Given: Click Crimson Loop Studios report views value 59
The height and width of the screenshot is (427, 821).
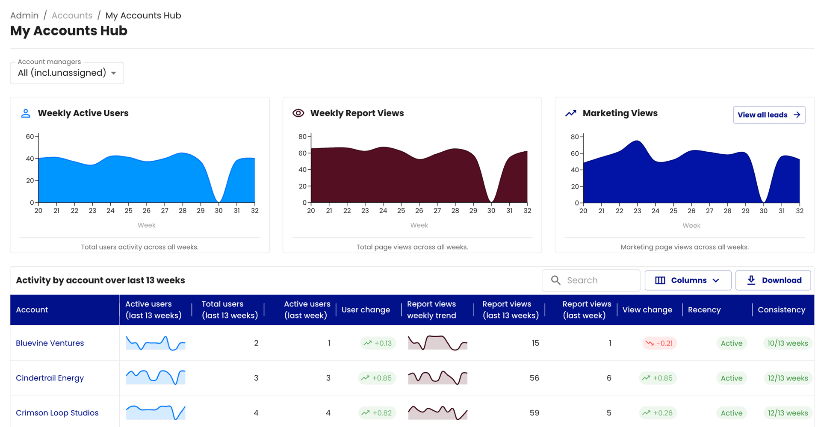Looking at the screenshot, I should click(x=534, y=413).
